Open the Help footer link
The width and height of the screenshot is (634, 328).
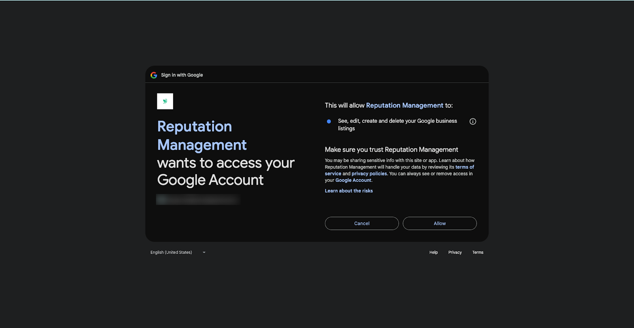[x=433, y=252]
